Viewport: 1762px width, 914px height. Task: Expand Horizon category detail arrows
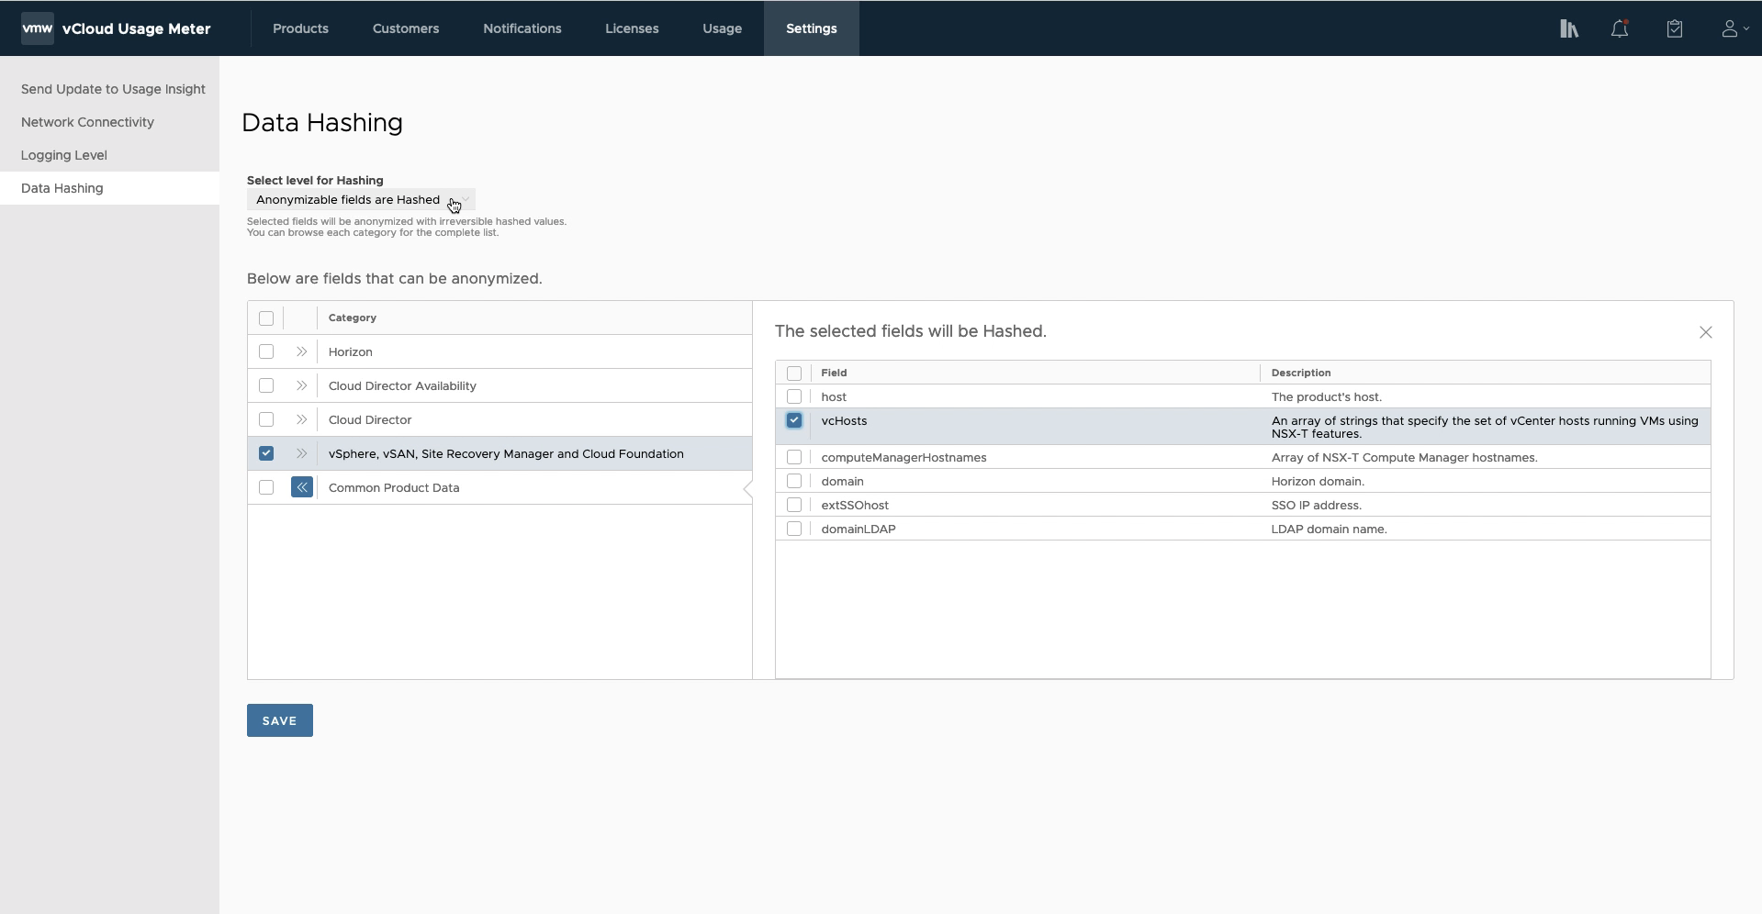point(301,351)
